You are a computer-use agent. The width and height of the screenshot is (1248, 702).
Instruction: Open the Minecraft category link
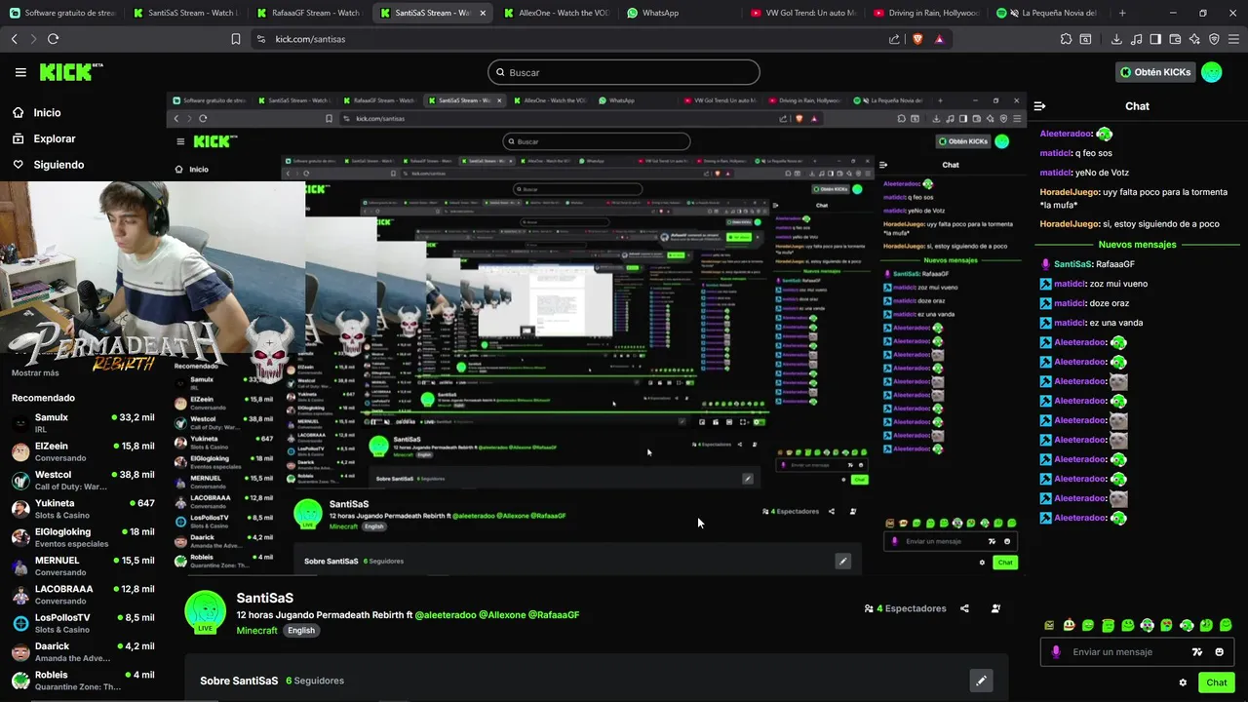(x=257, y=631)
